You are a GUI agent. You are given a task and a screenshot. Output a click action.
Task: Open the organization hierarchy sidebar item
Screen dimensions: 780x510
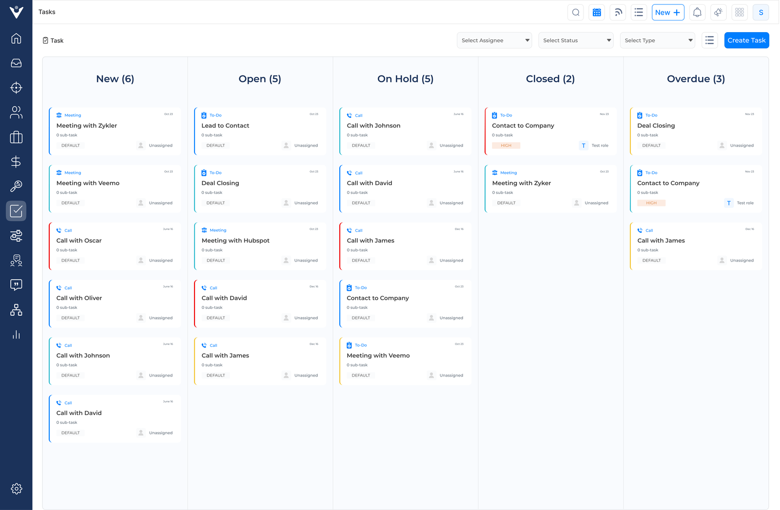pos(16,310)
